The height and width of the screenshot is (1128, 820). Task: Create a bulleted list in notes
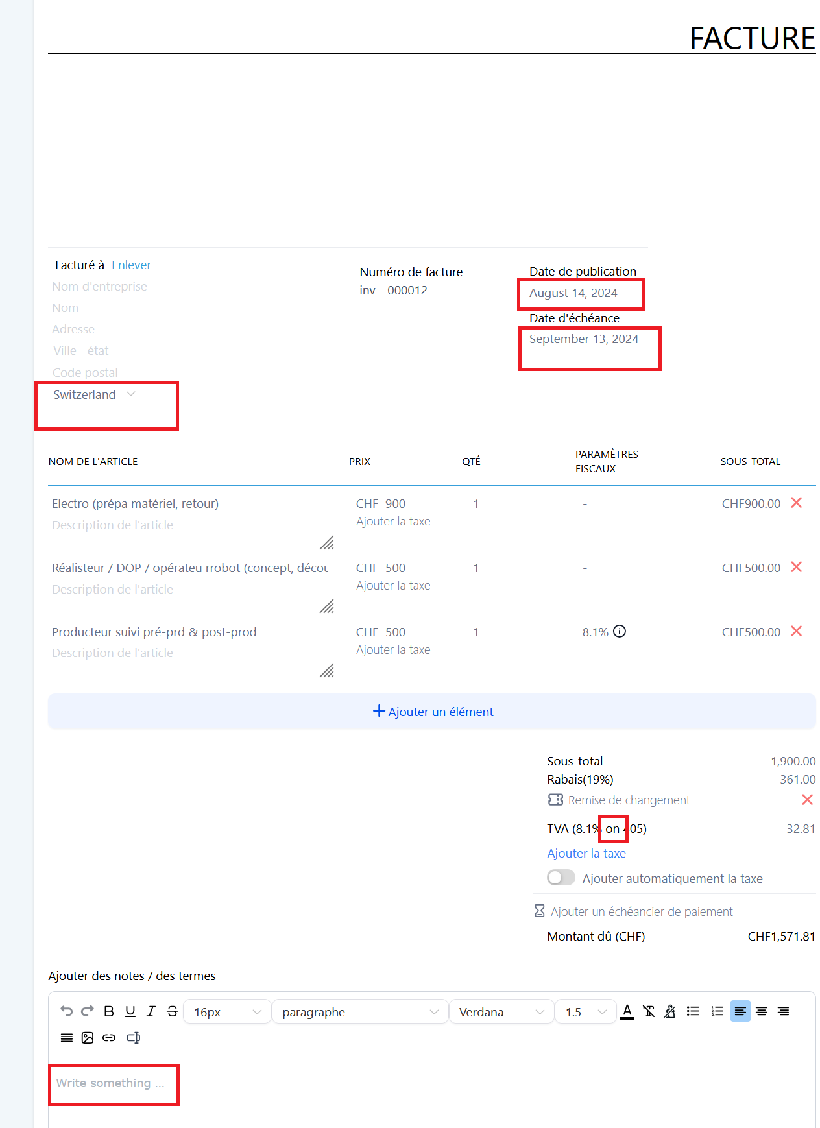693,1011
